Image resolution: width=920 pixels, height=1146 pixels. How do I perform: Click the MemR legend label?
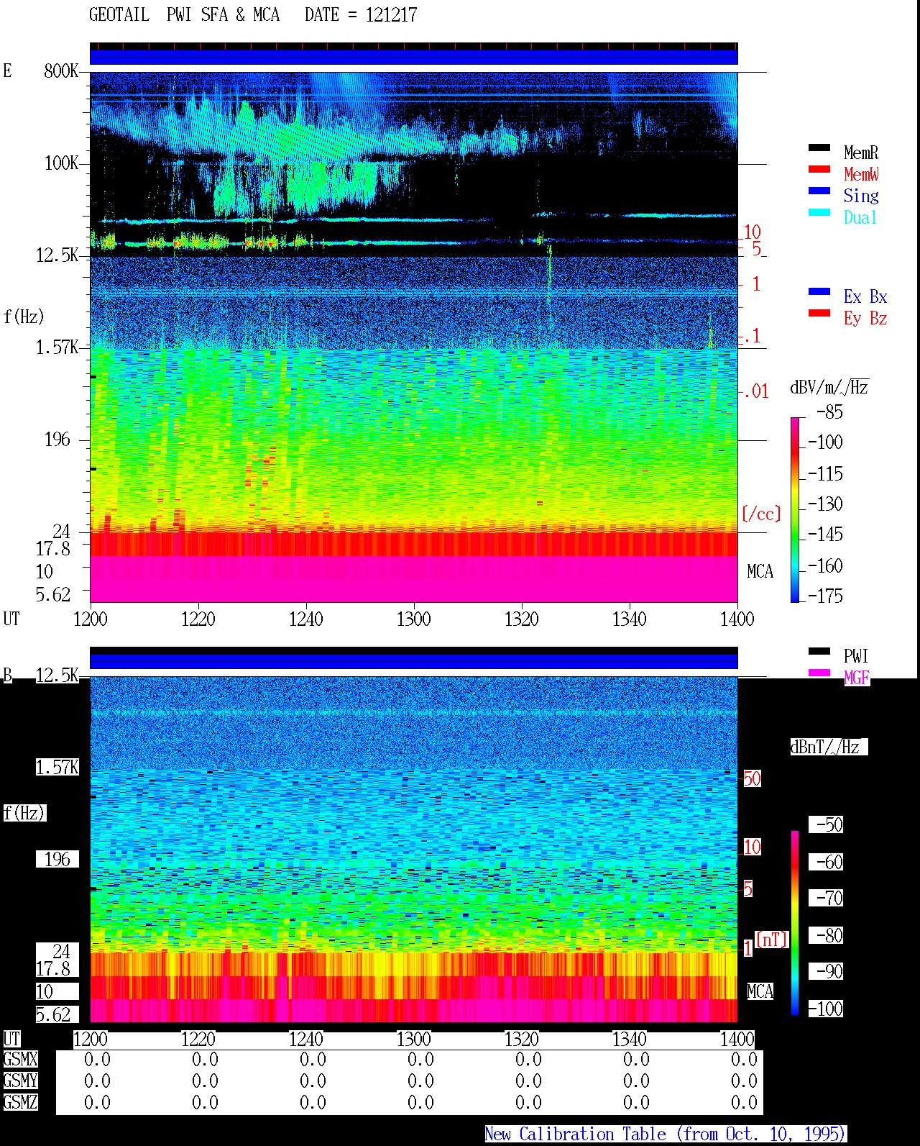pyautogui.click(x=861, y=153)
